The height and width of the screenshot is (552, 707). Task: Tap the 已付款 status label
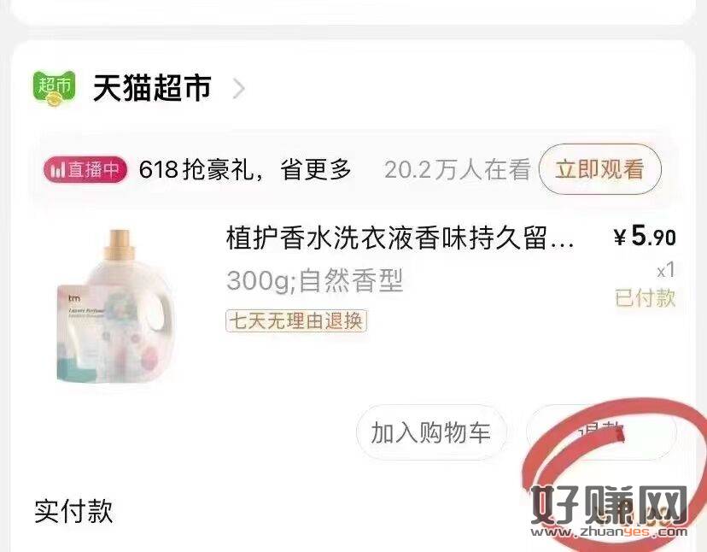pyautogui.click(x=646, y=298)
